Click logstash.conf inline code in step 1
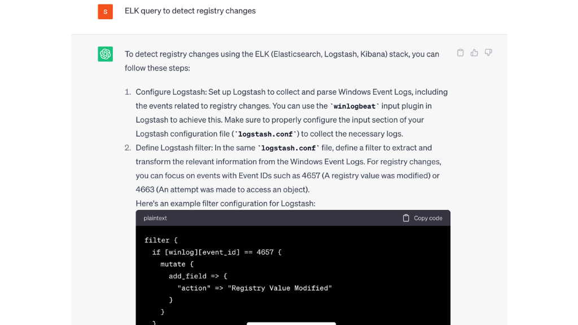Screen dimensions: 578x325 click(x=265, y=134)
